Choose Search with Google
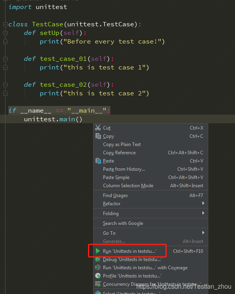 point(151,223)
